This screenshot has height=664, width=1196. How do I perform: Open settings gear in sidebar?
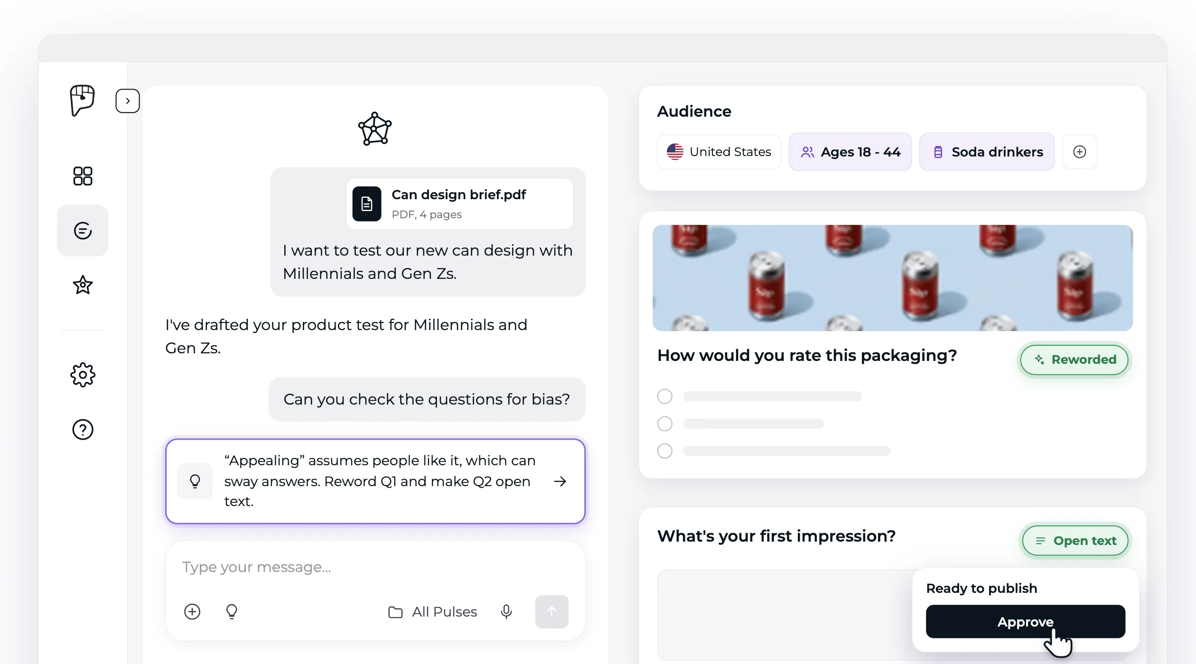(x=83, y=375)
